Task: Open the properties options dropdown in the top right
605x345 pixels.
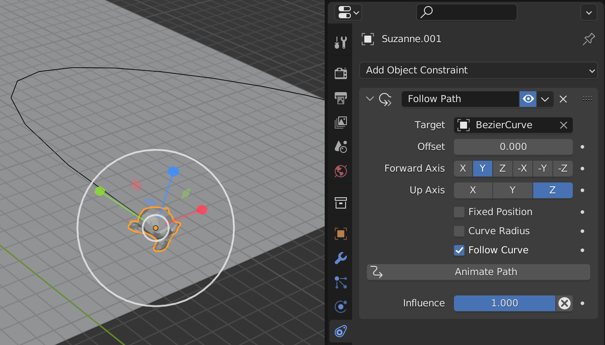Action: (x=588, y=12)
